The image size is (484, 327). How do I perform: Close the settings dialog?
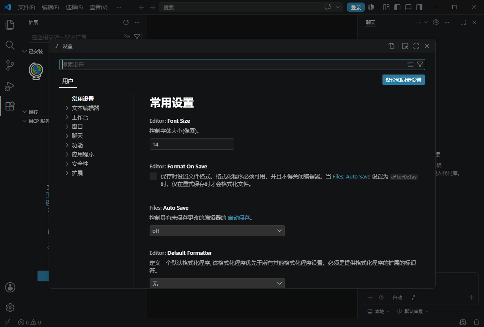[427, 46]
